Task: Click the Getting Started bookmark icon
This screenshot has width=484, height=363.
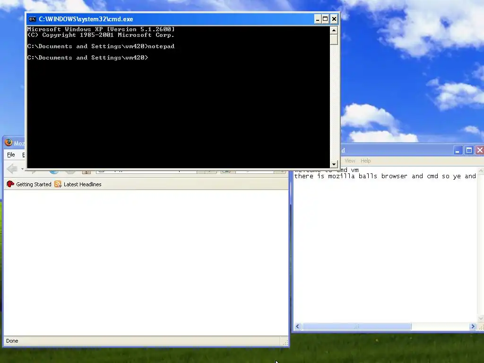Action: coord(10,184)
